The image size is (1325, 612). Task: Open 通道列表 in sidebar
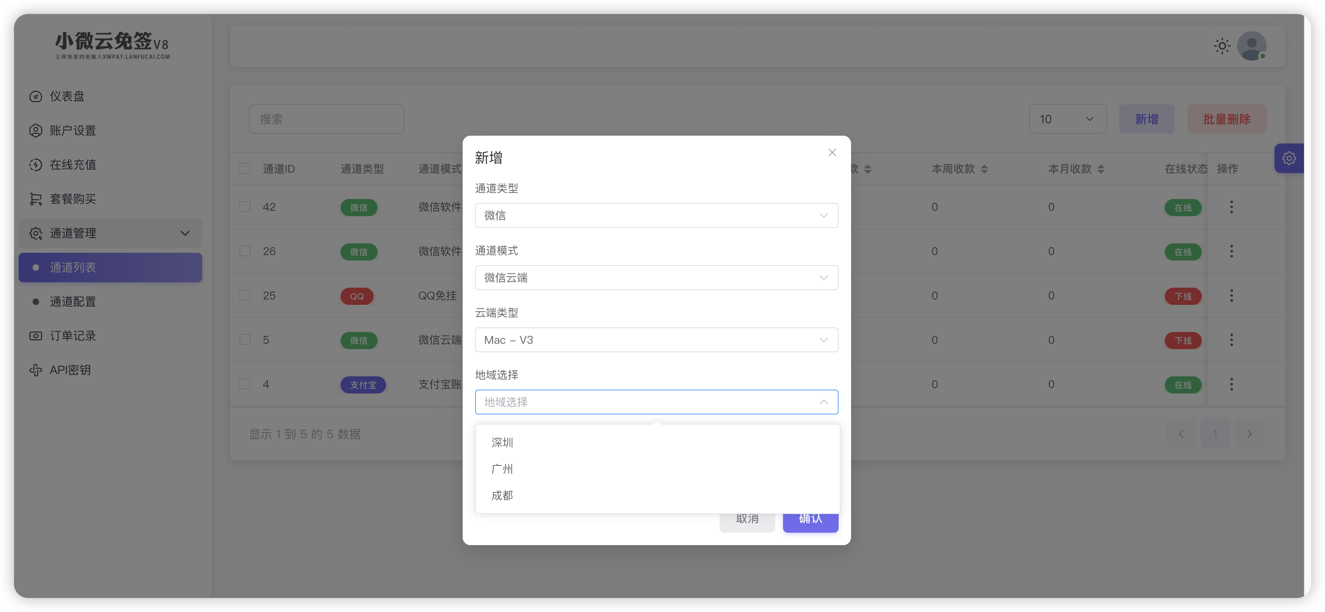point(110,267)
